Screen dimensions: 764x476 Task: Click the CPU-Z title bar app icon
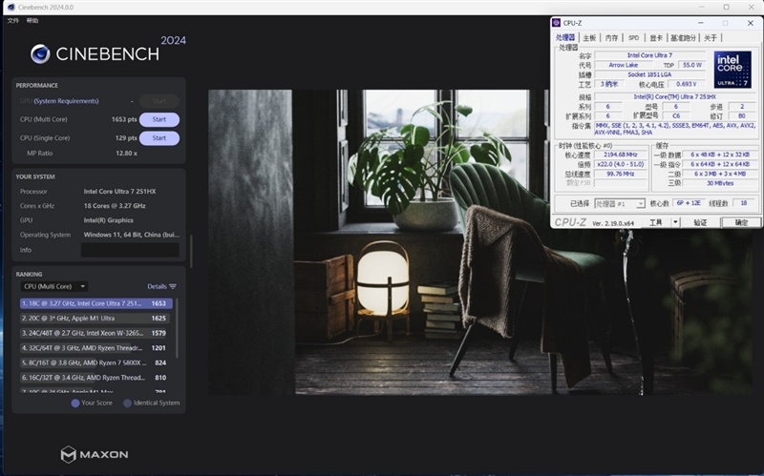tap(557, 23)
